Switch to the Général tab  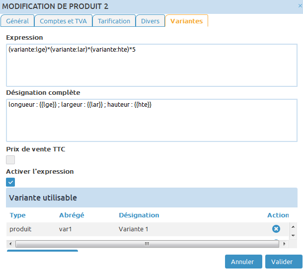pos(17,21)
